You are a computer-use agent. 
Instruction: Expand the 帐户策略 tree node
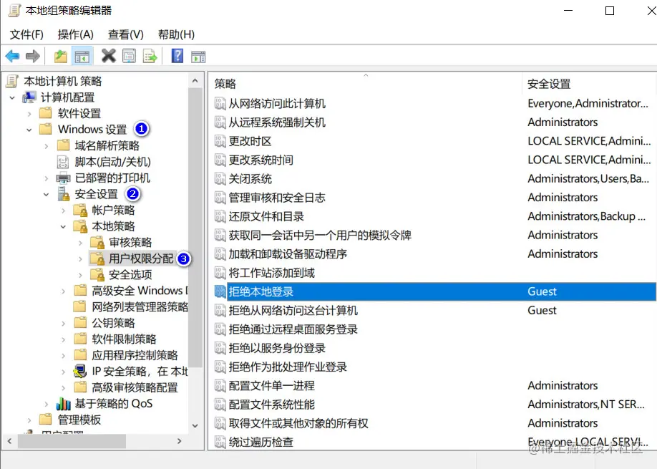coord(63,211)
